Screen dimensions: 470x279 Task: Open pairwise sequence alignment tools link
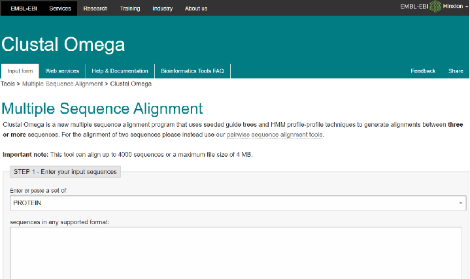[x=275, y=135]
